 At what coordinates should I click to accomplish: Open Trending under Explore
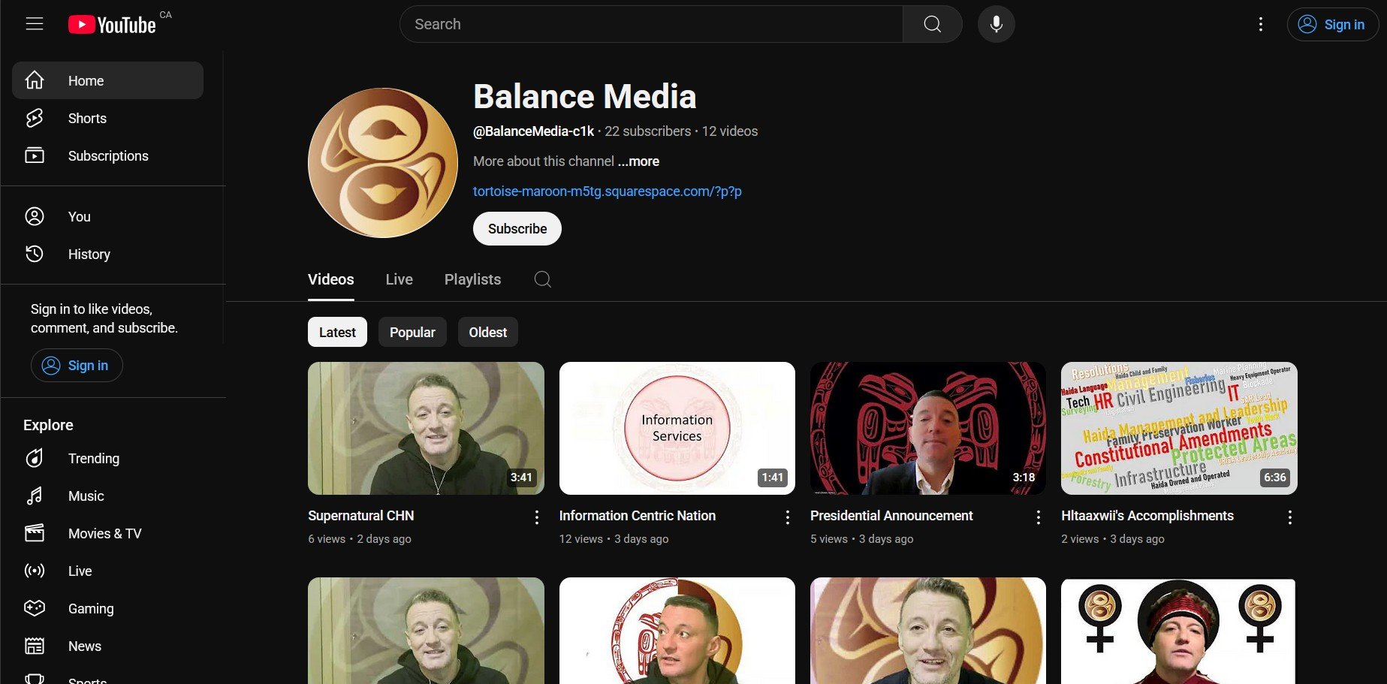coord(107,458)
